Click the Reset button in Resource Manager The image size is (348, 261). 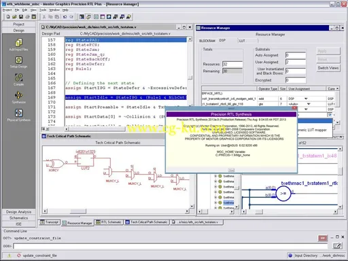(328, 59)
